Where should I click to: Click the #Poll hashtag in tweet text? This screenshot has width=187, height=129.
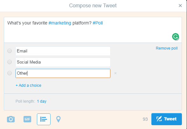98,23
